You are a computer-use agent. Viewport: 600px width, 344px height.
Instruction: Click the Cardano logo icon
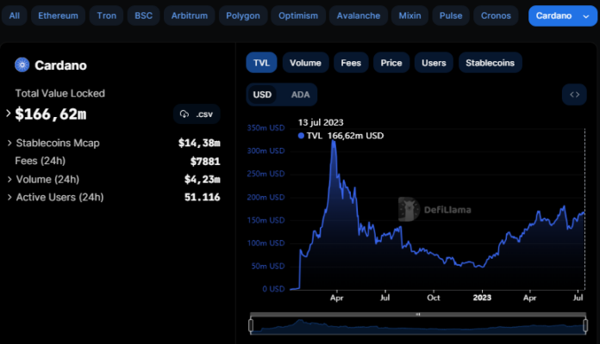pos(22,64)
